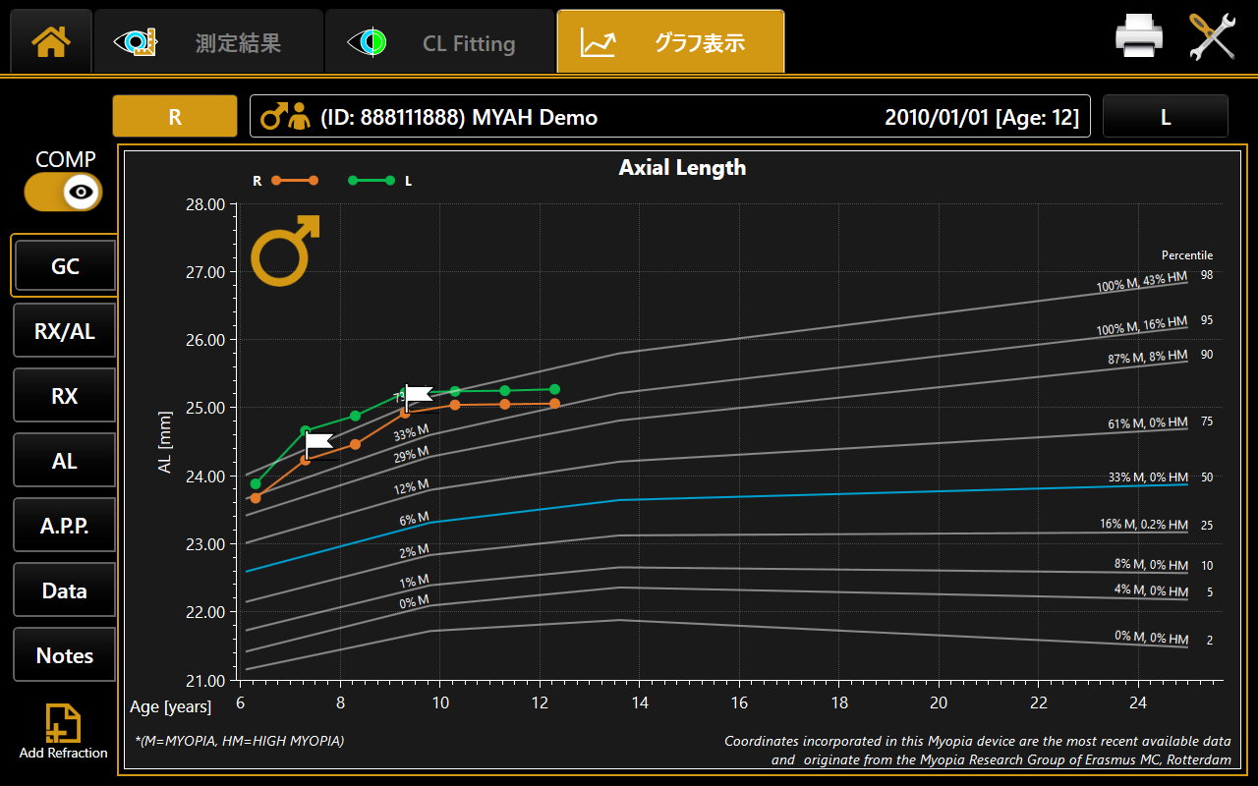Image resolution: width=1258 pixels, height=786 pixels.
Task: Click the male patient icon in ID bar
Action: point(284,117)
